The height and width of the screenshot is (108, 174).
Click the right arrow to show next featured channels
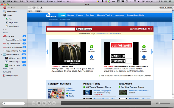[x=152, y=52]
